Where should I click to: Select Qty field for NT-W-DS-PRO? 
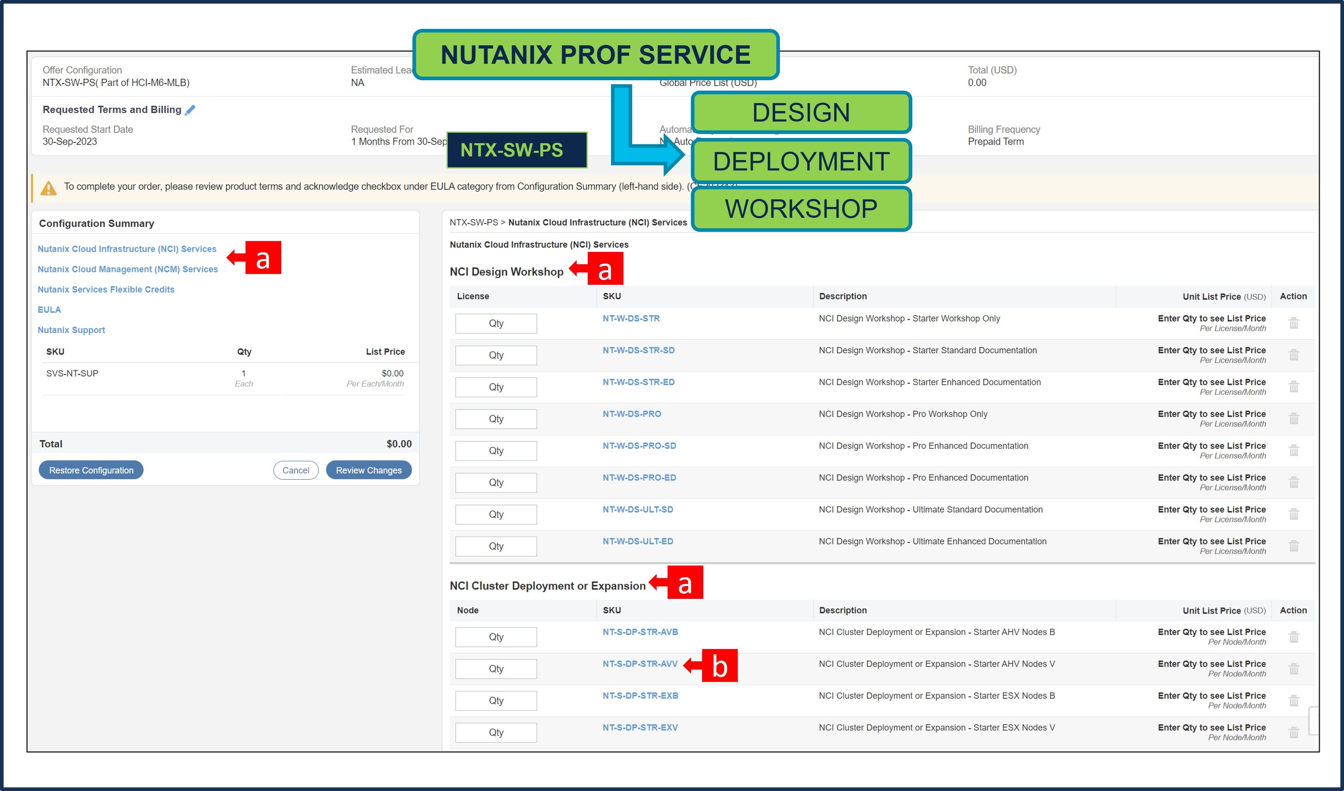click(496, 419)
